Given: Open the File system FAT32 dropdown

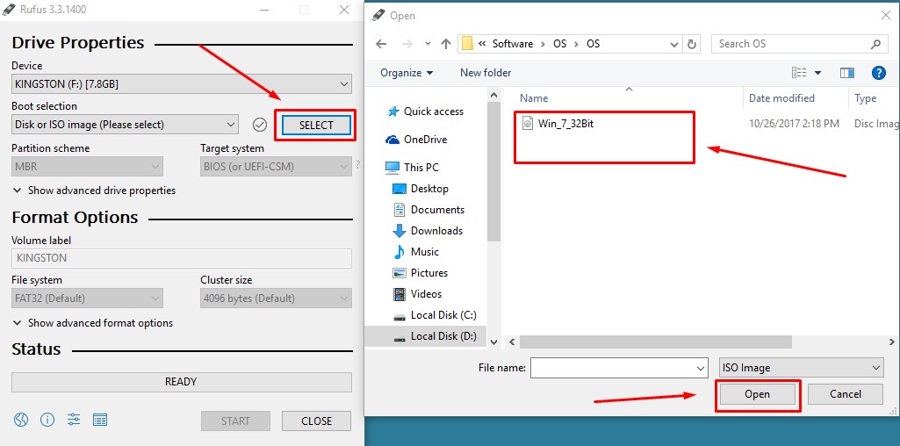Looking at the screenshot, I should pos(87,299).
